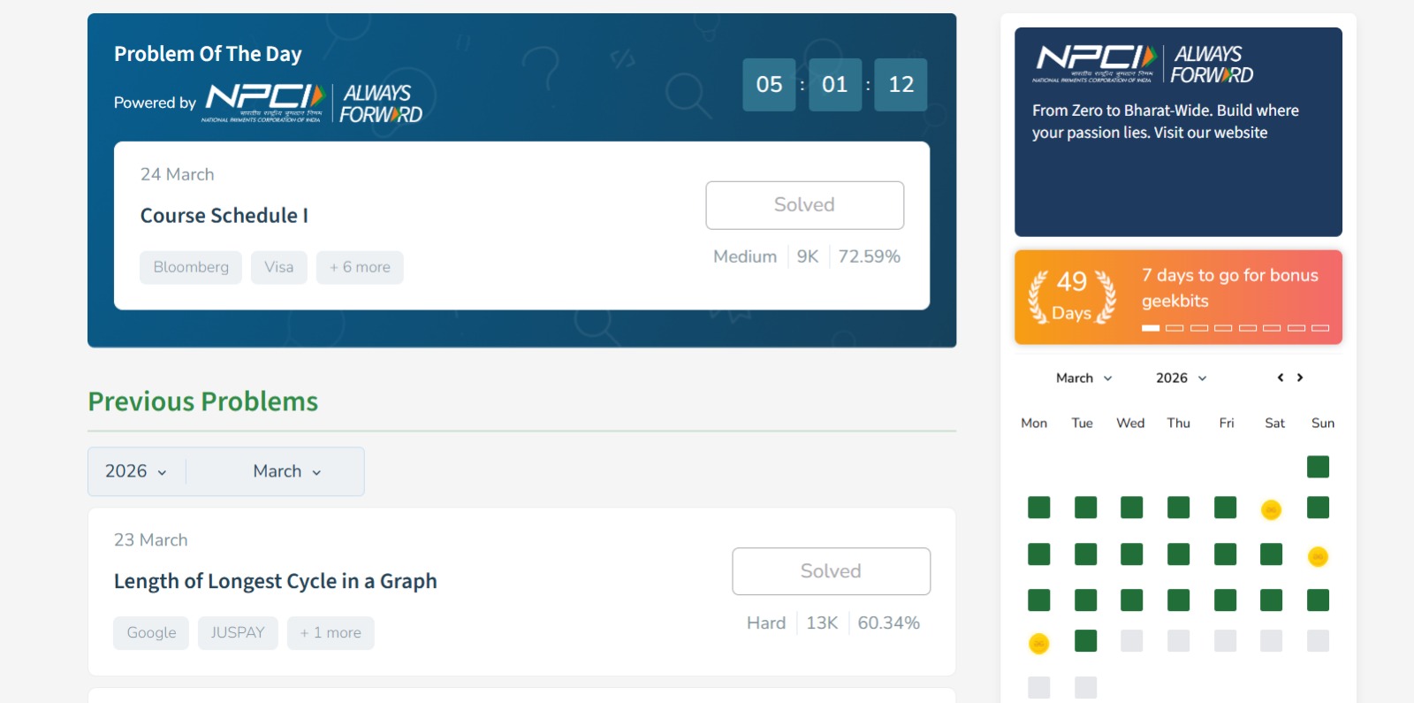The height and width of the screenshot is (703, 1414).
Task: Select the Bloomberg company tag
Action: tap(191, 267)
